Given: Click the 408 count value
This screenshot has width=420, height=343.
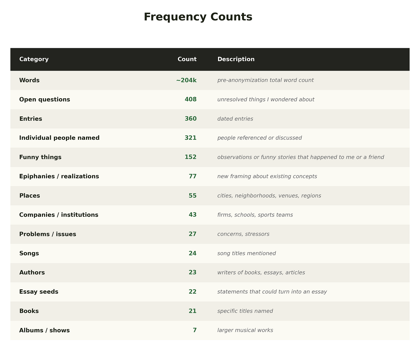Looking at the screenshot, I should (x=191, y=100).
